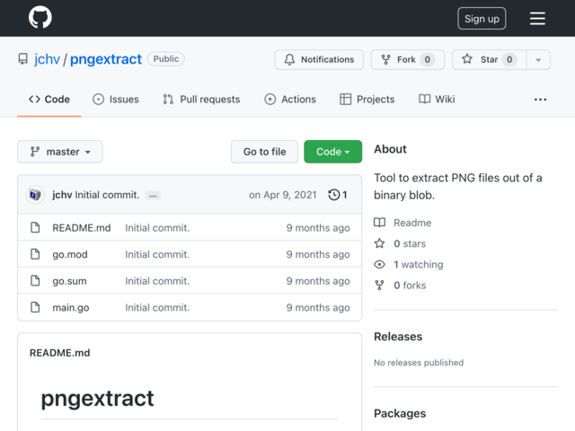Viewport: 575px width, 431px height.
Task: Switch to the Issues tab
Action: pos(116,100)
